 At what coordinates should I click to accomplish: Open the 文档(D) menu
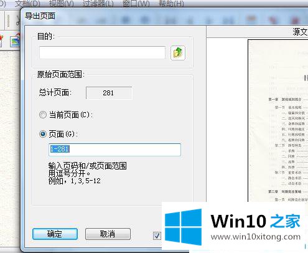pyautogui.click(x=27, y=4)
